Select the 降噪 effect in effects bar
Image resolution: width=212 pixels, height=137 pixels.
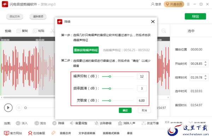(58, 123)
